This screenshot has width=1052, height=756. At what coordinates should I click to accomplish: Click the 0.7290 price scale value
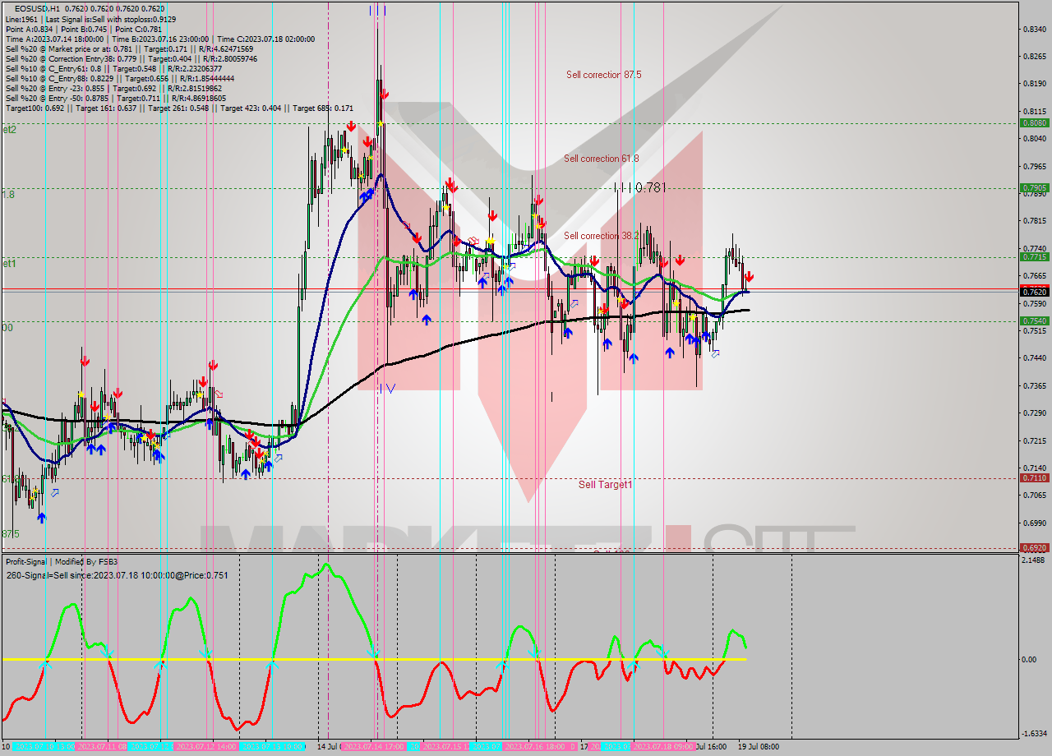pos(1034,413)
